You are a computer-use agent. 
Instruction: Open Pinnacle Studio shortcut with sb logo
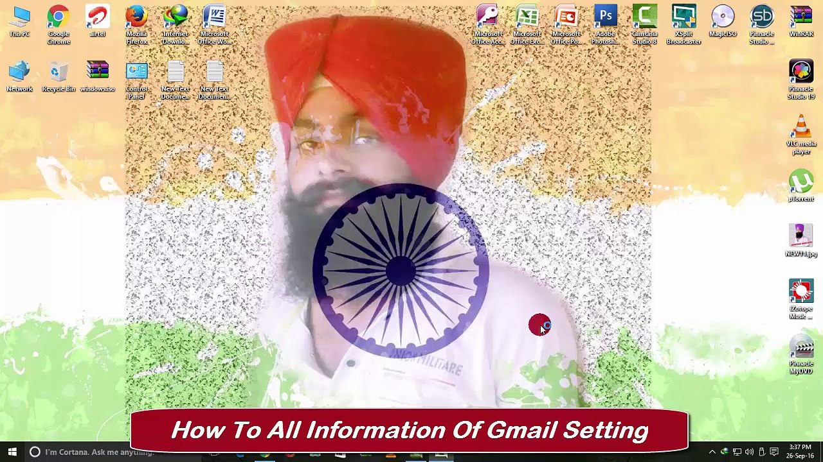point(762,24)
